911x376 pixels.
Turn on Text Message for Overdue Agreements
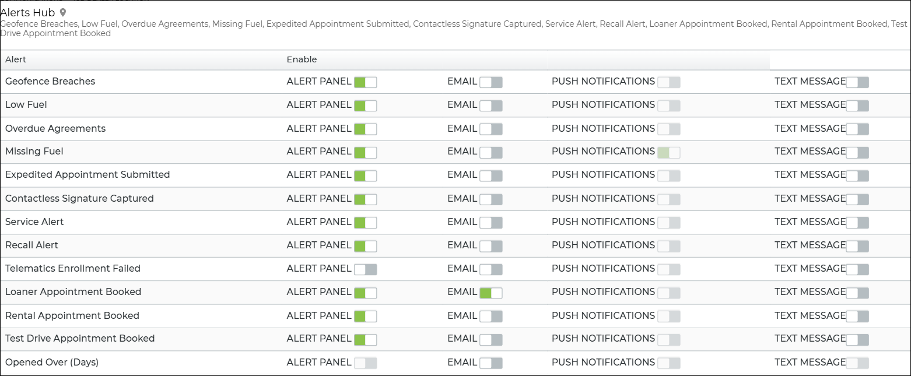(857, 129)
